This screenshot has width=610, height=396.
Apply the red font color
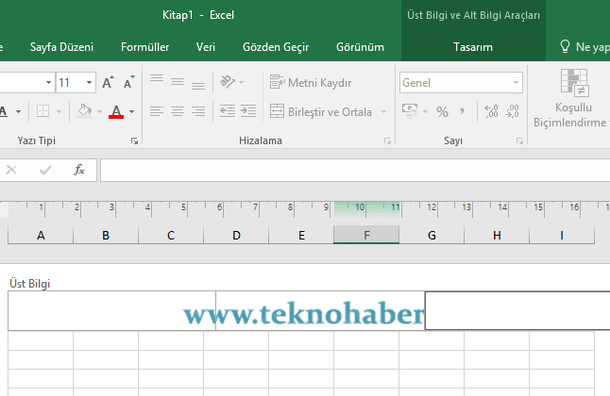pos(116,111)
